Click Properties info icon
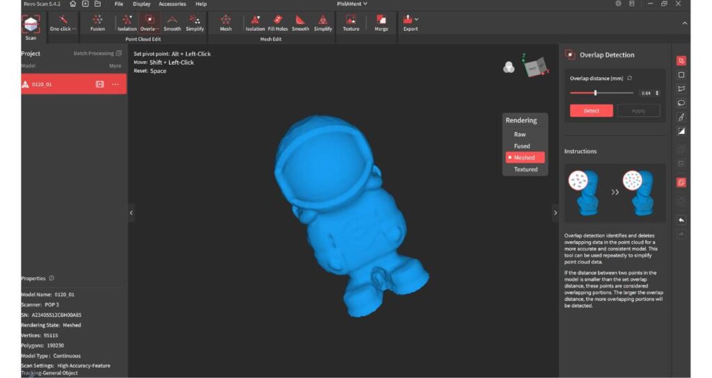The height and width of the screenshot is (378, 712). coord(51,278)
